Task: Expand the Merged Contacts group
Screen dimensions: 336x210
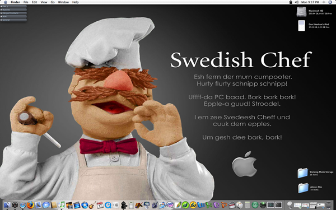Action: pyautogui.click(x=1, y=13)
